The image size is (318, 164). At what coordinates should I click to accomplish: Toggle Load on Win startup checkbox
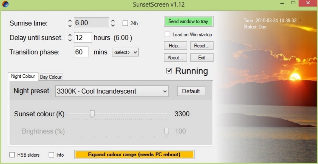(167, 34)
